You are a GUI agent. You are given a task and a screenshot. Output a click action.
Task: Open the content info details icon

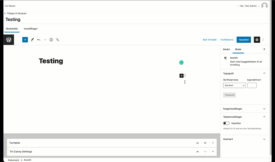click(51, 40)
